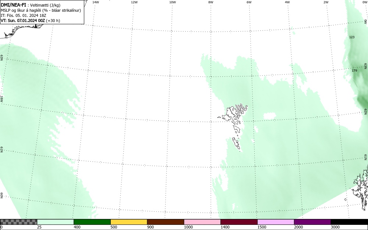Click the value label '179' on map
368x230 pixels.
tap(354, 71)
